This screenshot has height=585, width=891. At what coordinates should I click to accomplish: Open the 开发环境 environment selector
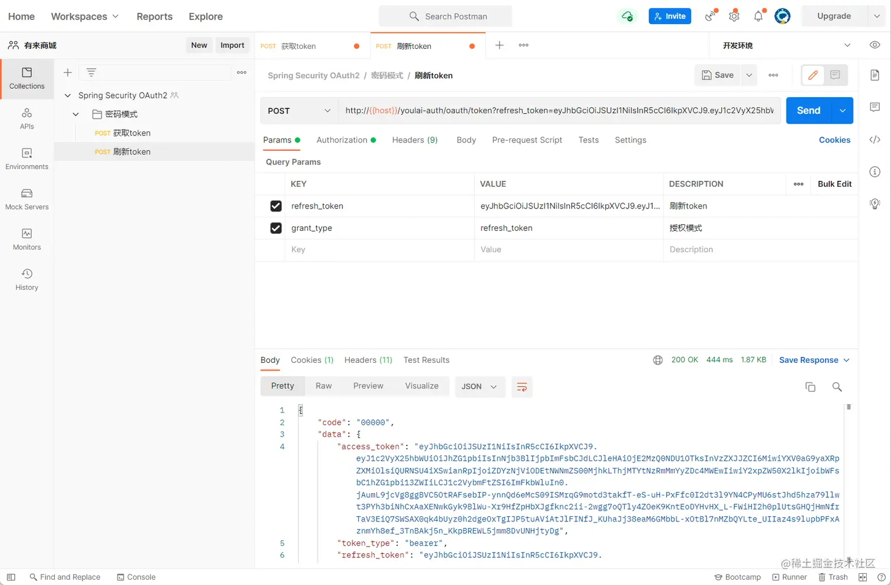(786, 45)
